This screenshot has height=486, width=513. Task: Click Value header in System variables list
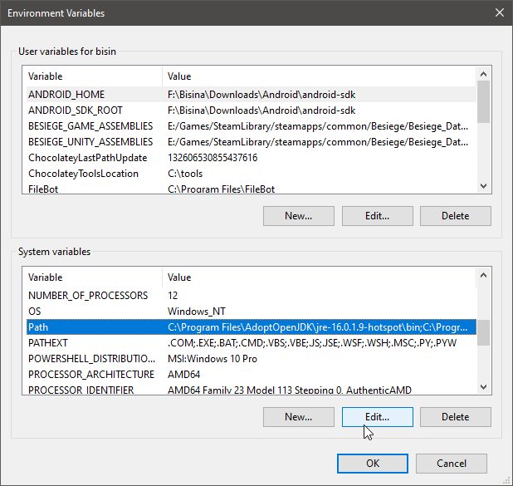(x=319, y=277)
